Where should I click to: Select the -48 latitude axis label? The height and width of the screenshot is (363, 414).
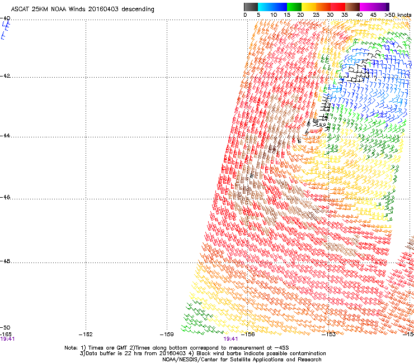click(x=5, y=261)
